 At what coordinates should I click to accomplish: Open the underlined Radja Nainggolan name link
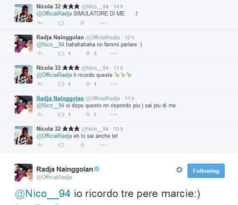[x=60, y=99]
